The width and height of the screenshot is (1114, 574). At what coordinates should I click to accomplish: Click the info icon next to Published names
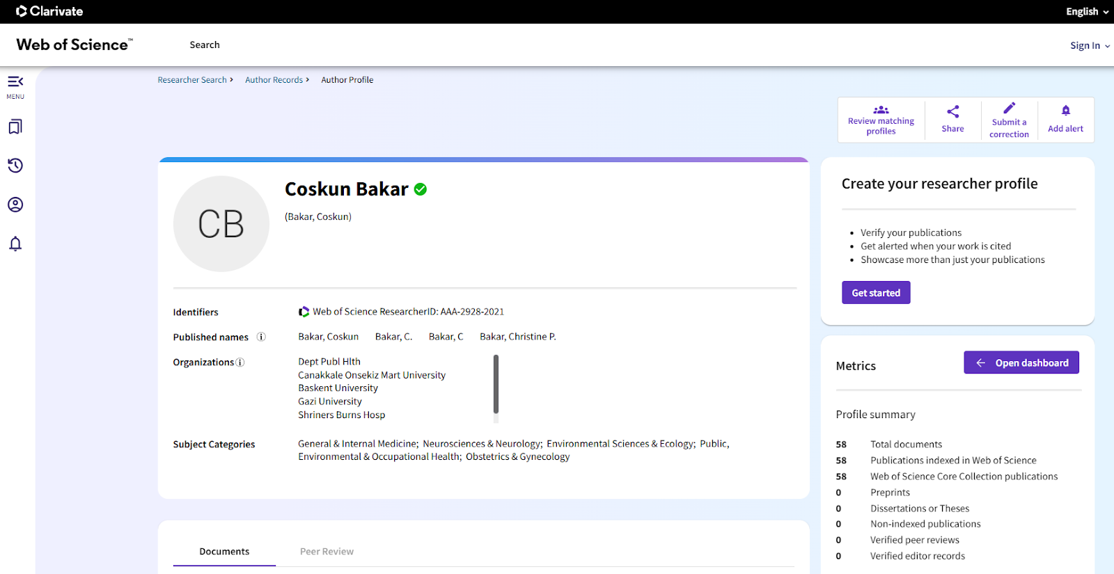[261, 337]
